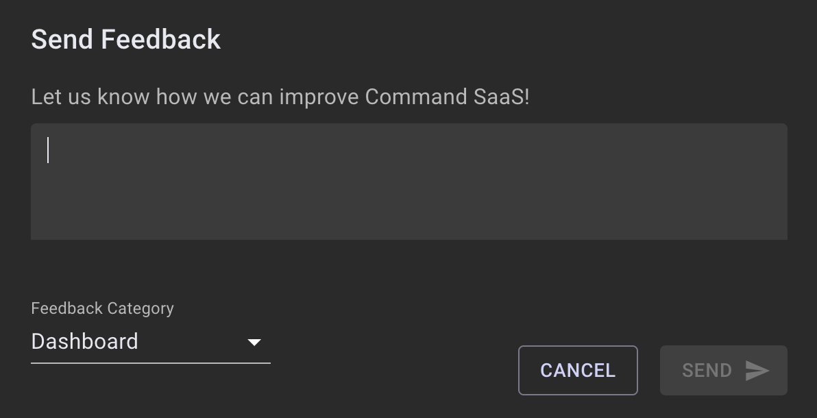Click the word "improve" in the description
817x418 pixels.
coord(319,97)
